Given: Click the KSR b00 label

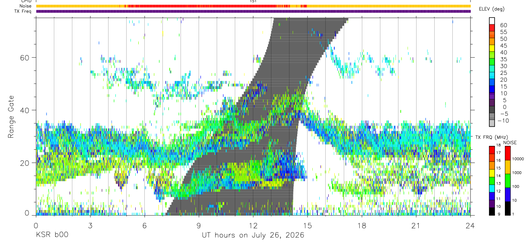Looking at the screenshot, I should click(x=52, y=235).
